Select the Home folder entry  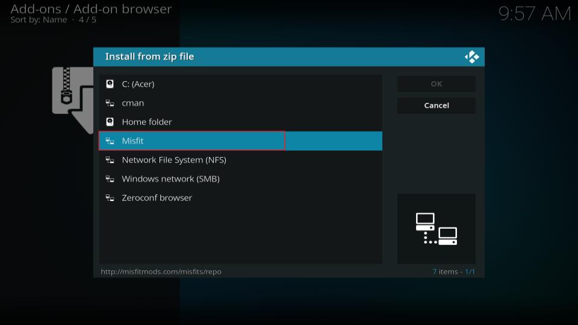pos(241,122)
